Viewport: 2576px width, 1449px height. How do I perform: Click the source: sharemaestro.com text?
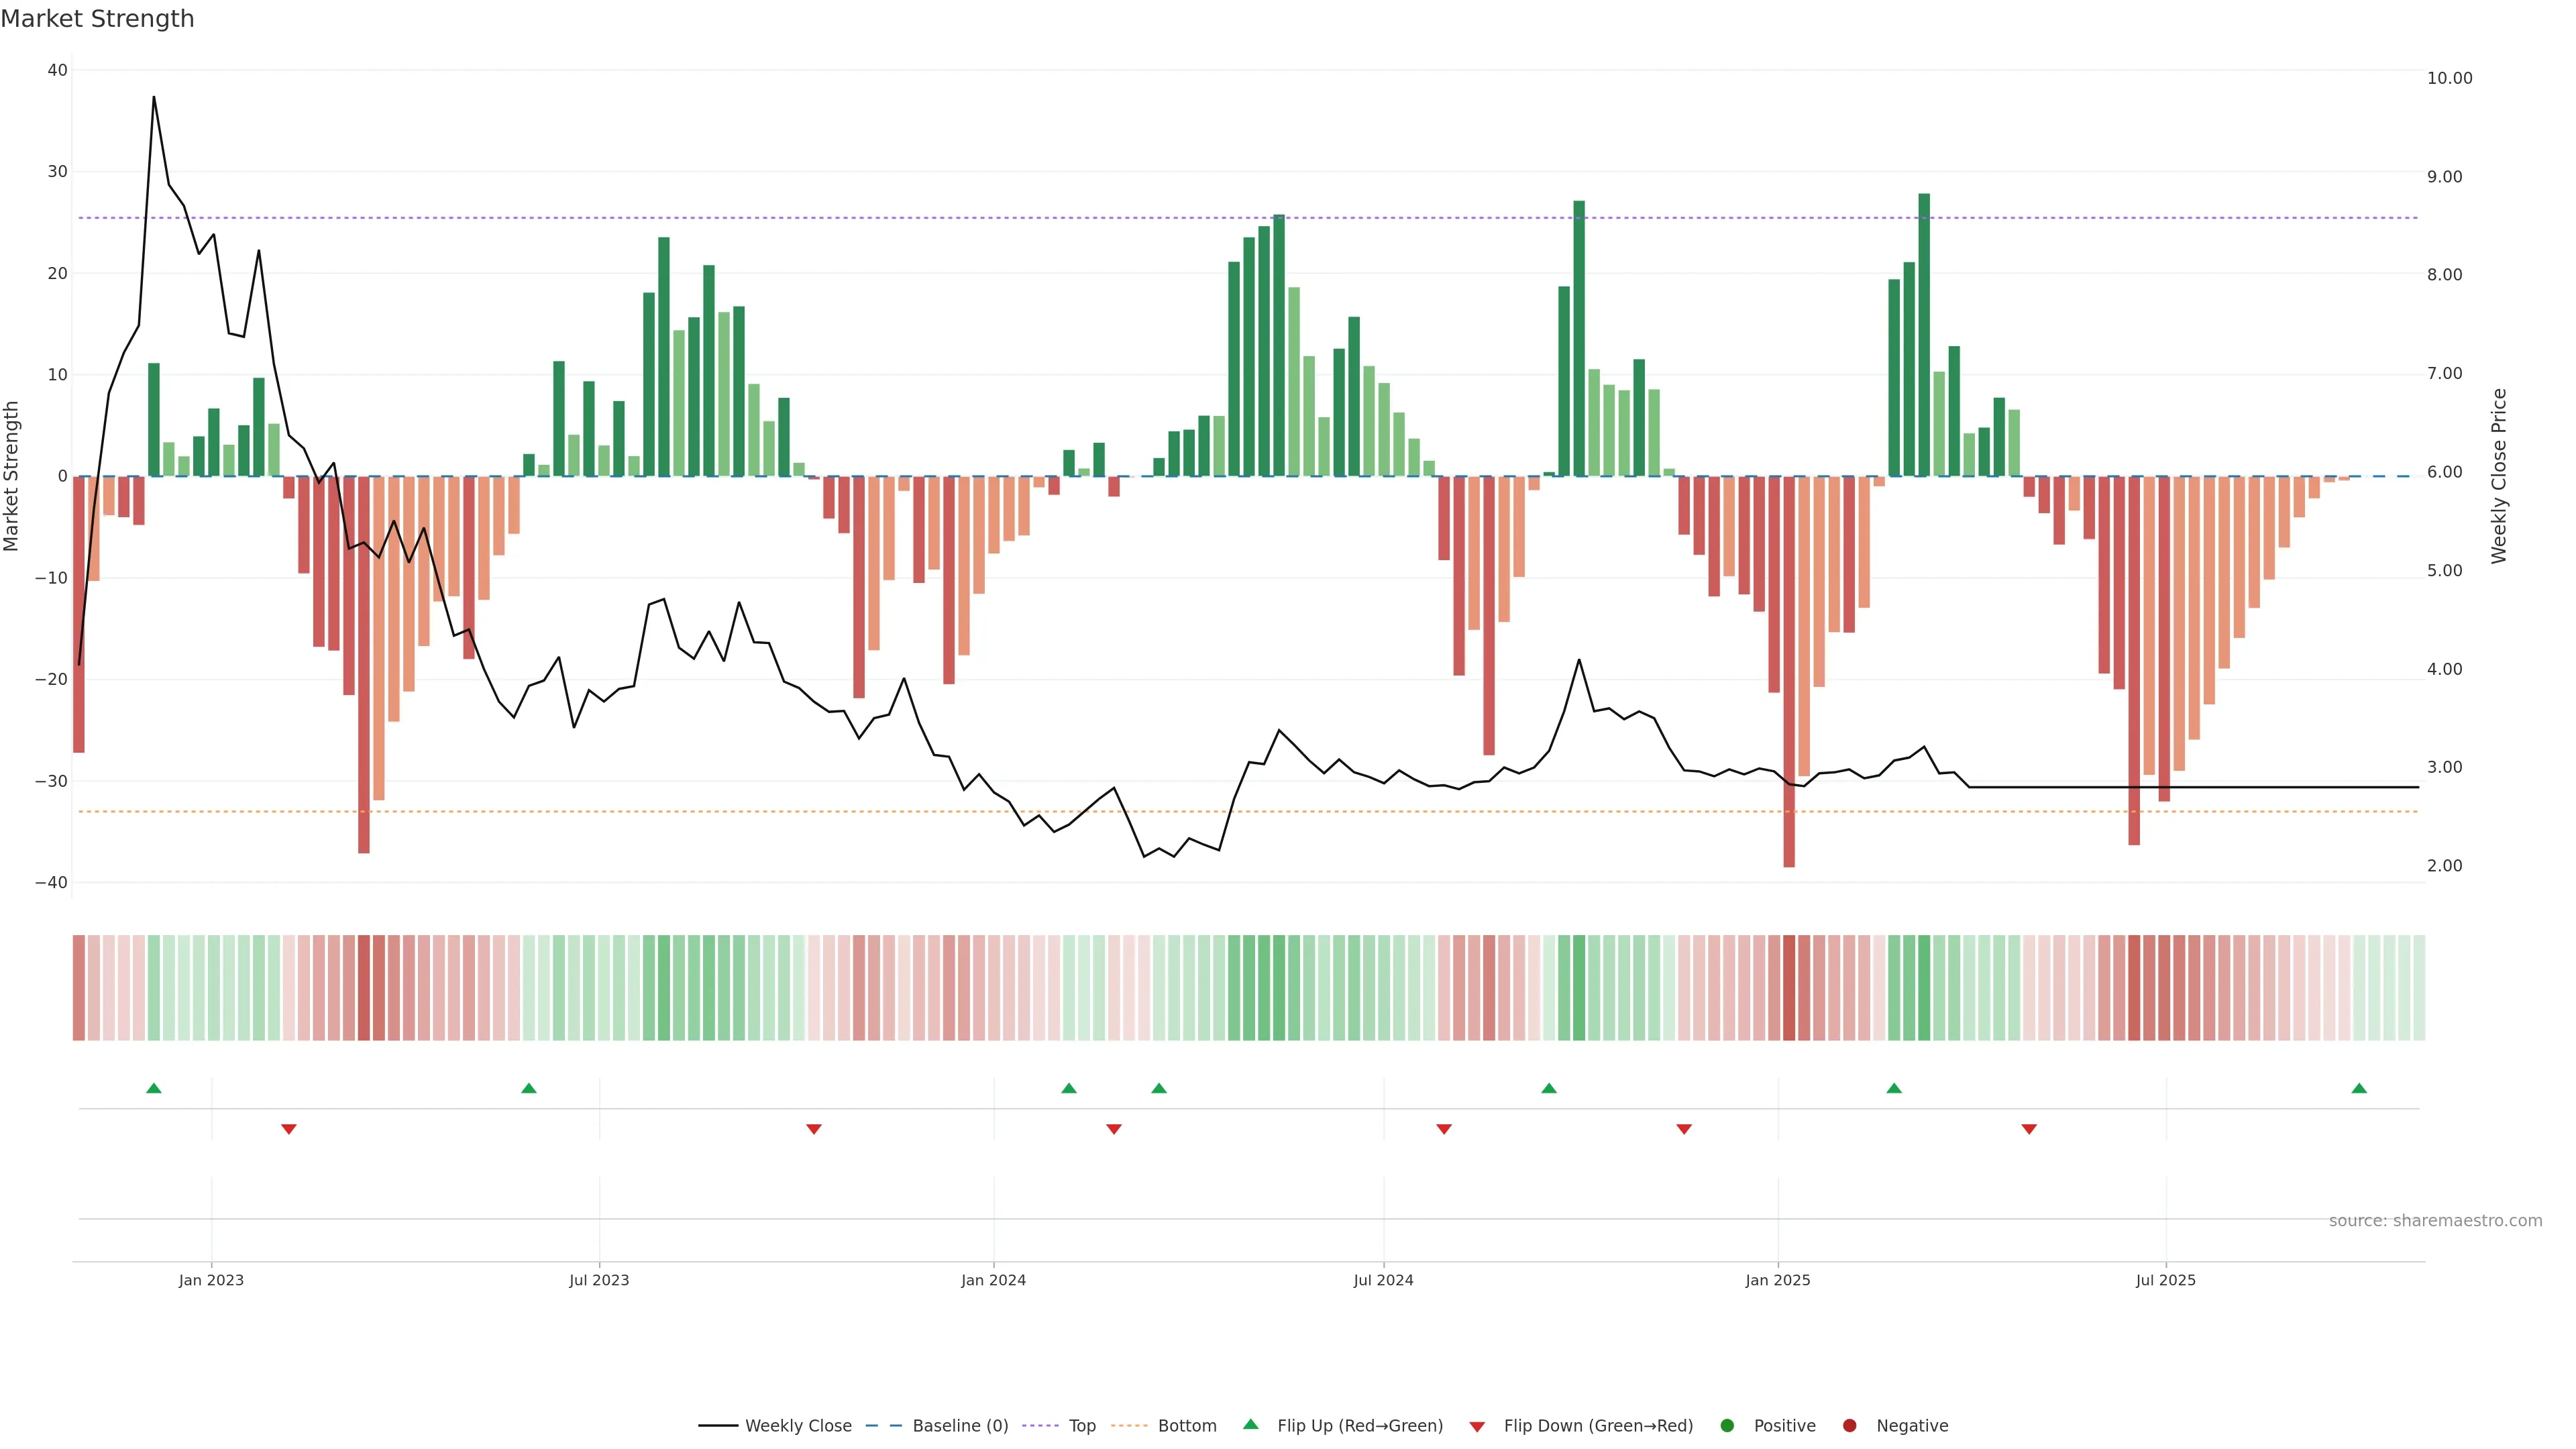[2435, 1220]
